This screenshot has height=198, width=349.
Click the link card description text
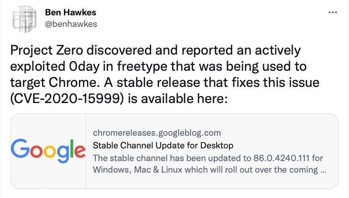tap(208, 164)
